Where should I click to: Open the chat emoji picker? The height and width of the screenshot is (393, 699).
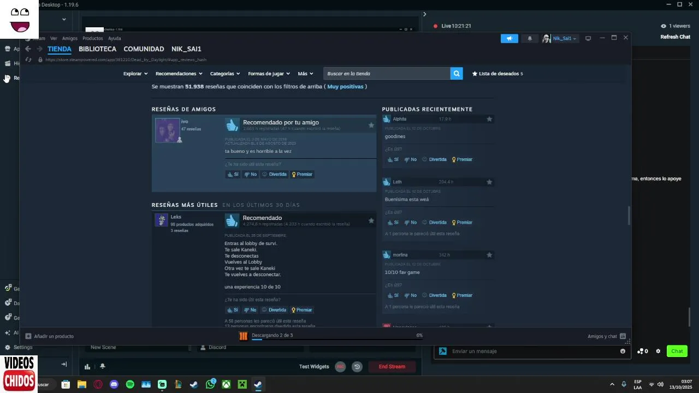(x=623, y=351)
